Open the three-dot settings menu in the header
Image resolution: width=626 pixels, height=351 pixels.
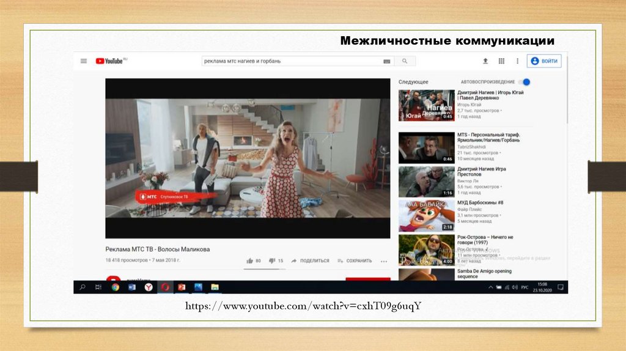[x=517, y=61]
